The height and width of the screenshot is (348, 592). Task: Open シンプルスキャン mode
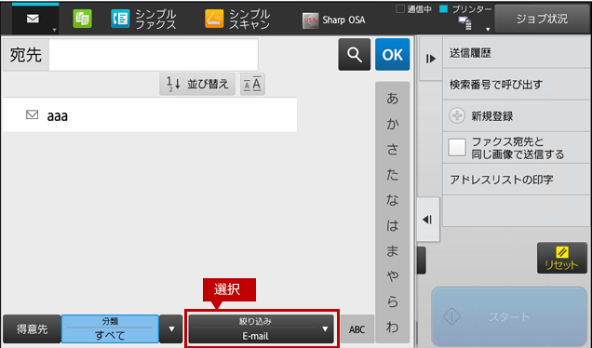point(238,19)
